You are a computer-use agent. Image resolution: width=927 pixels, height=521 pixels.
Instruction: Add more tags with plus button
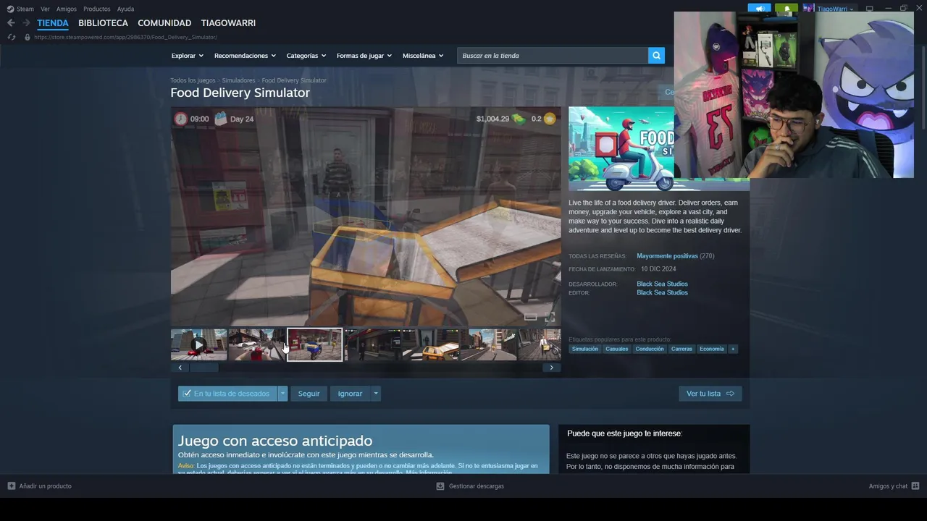click(x=733, y=349)
